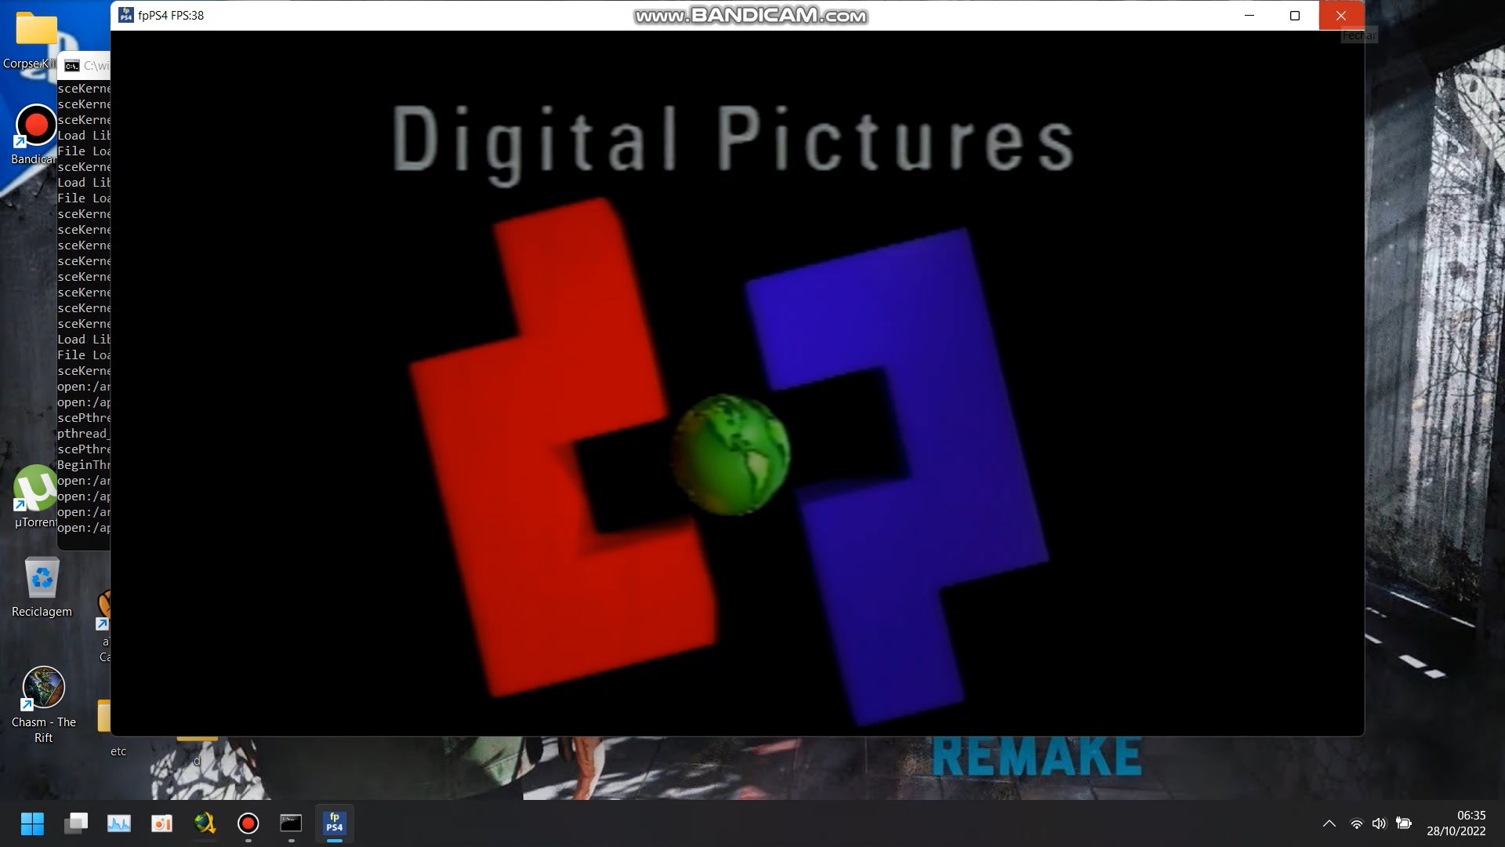Open the performance monitor graph taskbar icon

tap(119, 823)
